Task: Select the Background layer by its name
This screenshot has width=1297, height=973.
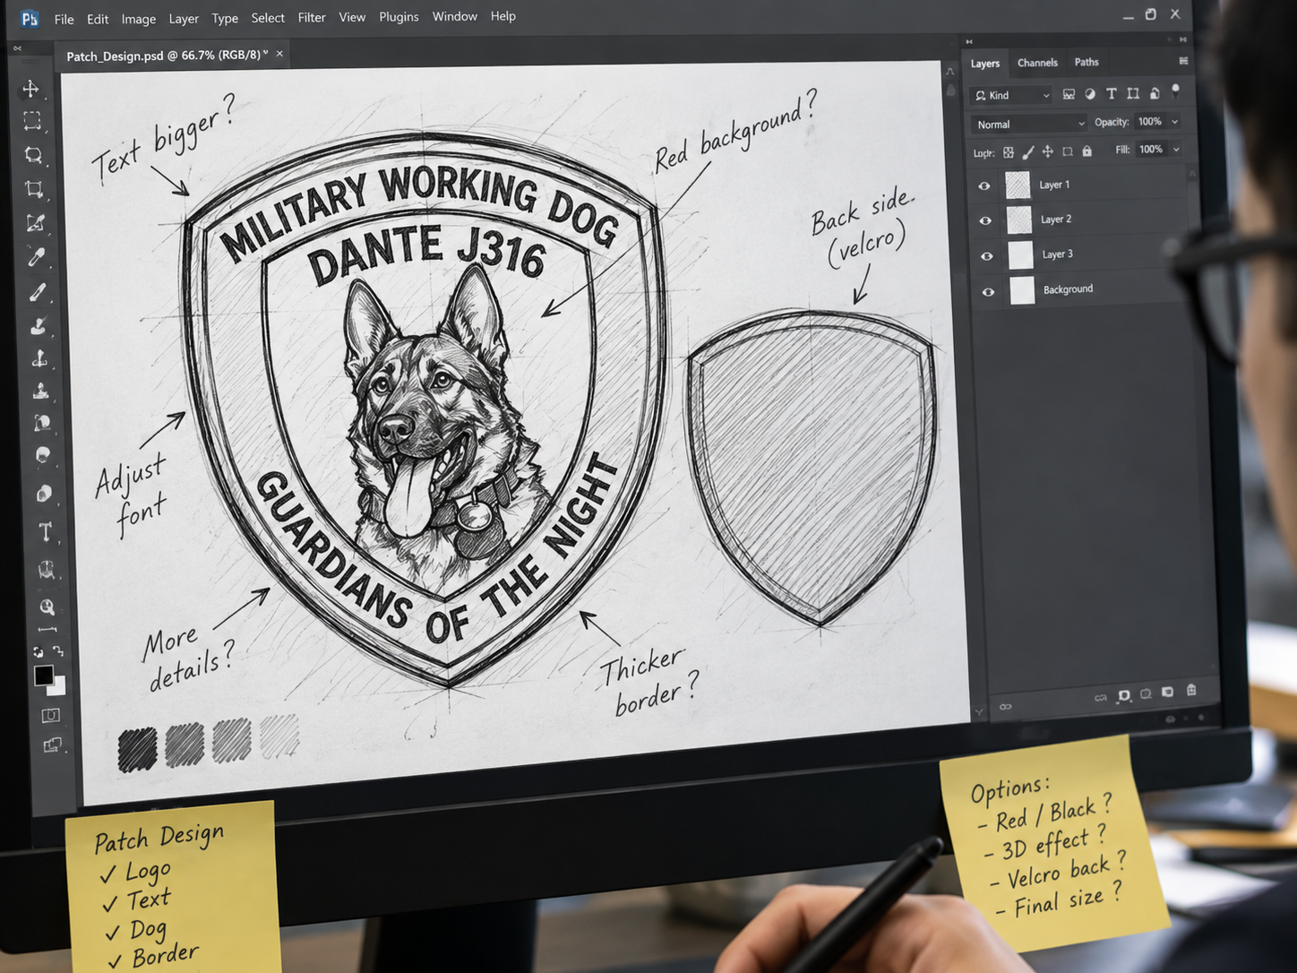Action: [x=1068, y=289]
